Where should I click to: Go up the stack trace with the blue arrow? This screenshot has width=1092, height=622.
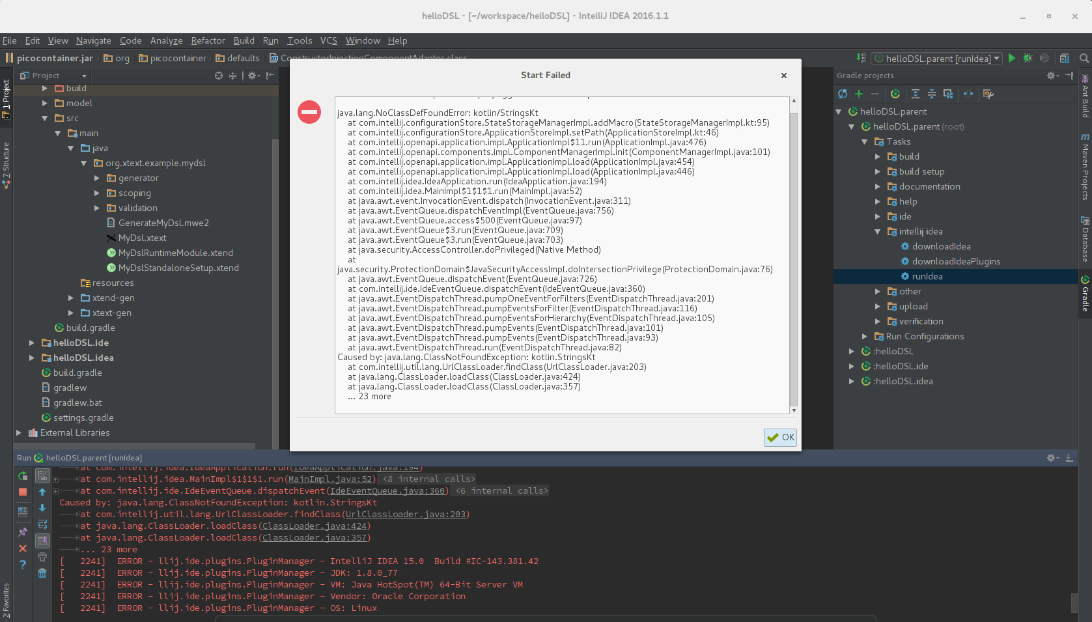pyautogui.click(x=42, y=492)
